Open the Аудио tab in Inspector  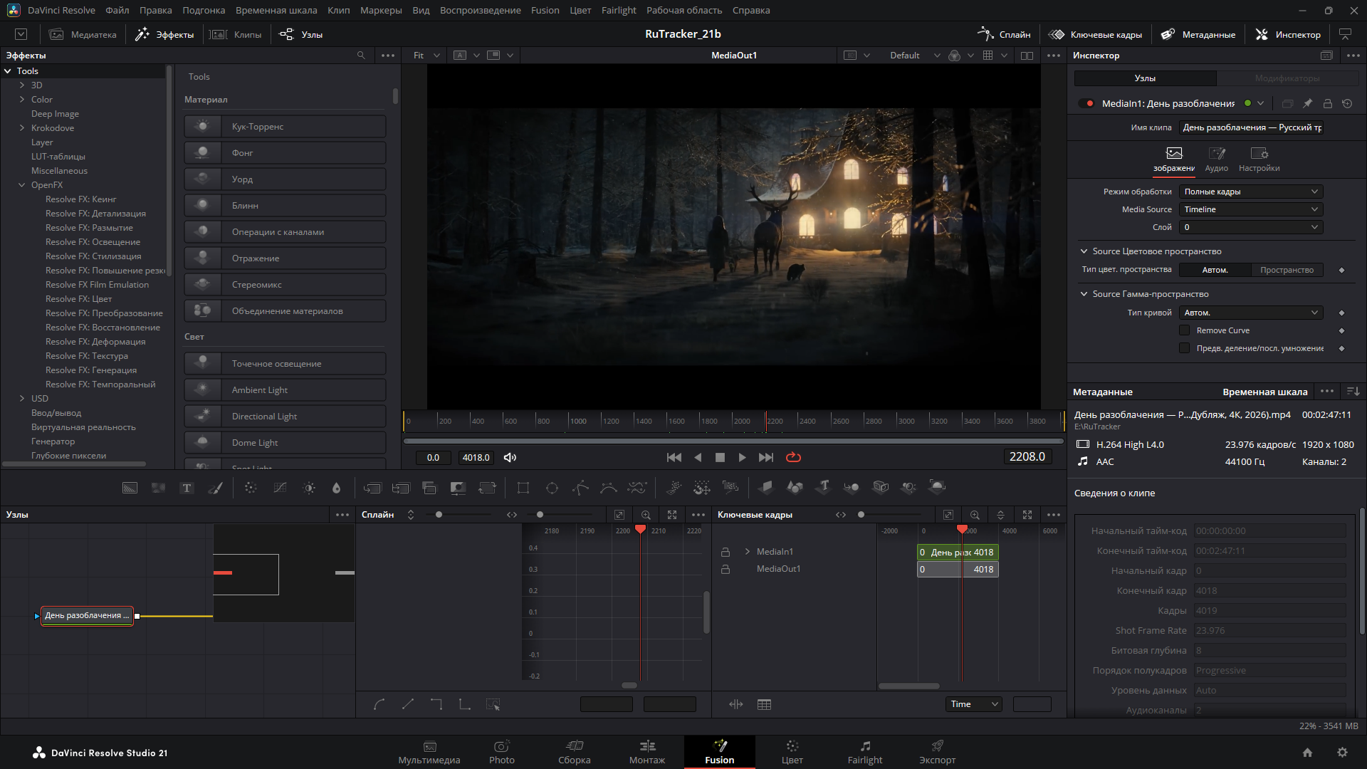[1216, 159]
